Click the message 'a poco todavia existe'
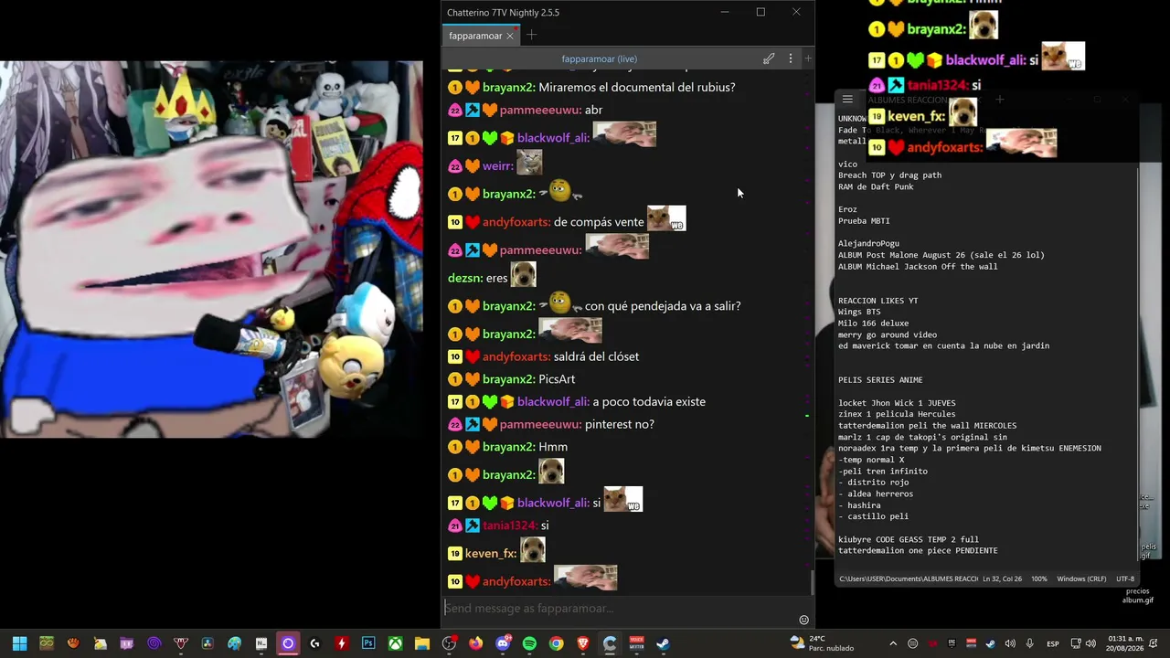The image size is (1170, 658). pos(649,402)
